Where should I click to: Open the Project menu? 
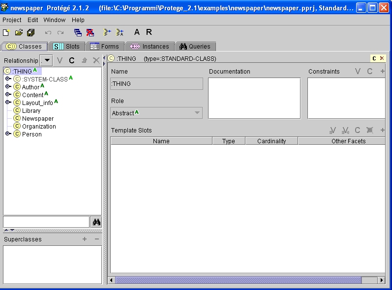point(12,20)
